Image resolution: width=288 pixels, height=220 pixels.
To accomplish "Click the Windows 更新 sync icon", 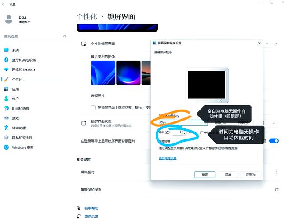I will [x=6, y=147].
